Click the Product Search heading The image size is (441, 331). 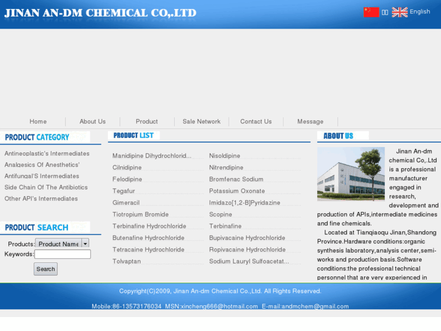click(x=36, y=227)
